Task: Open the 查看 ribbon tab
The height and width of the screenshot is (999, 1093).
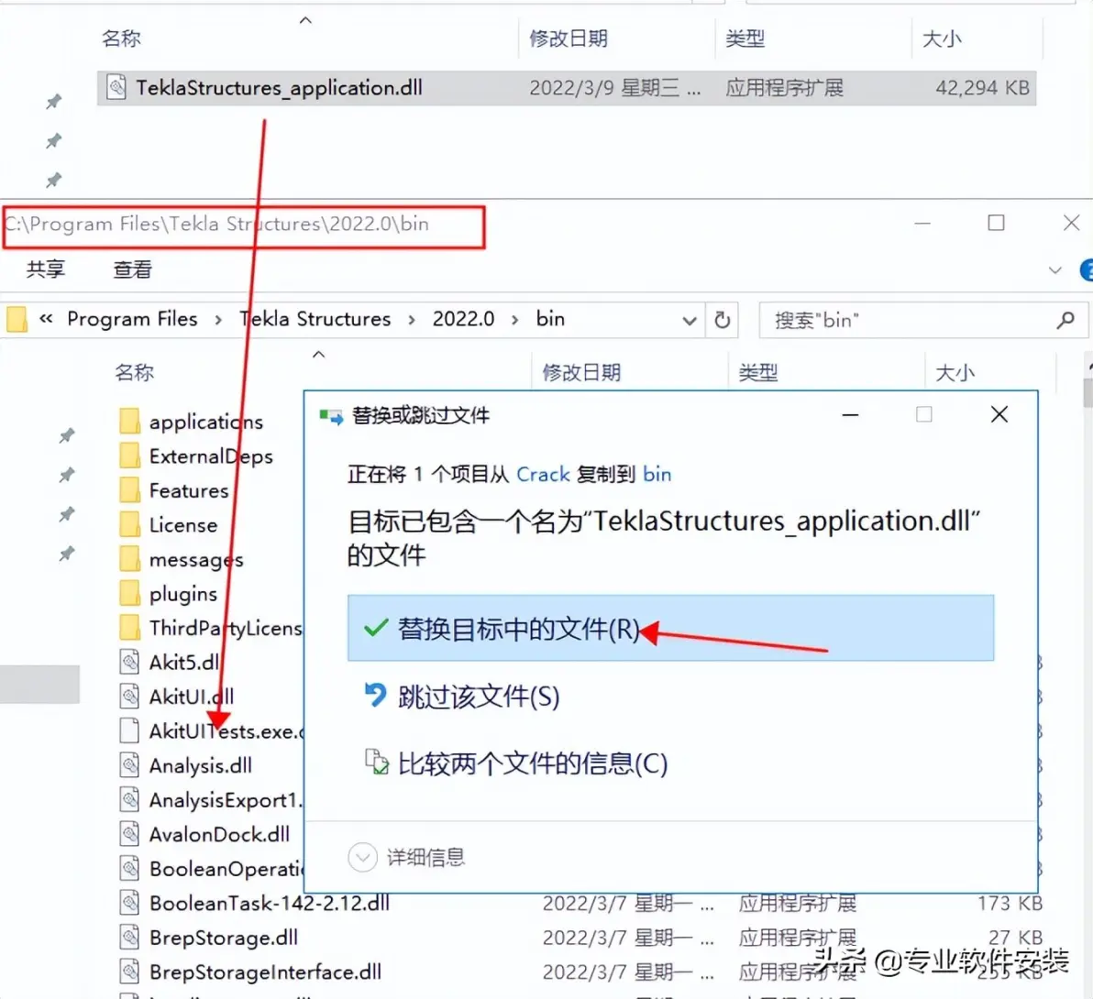Action: click(x=132, y=269)
